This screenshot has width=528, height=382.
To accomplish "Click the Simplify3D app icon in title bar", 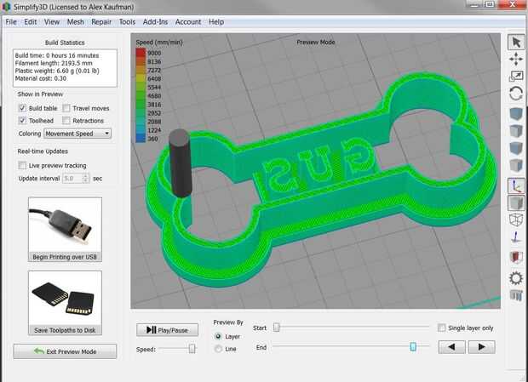I will (x=6, y=7).
